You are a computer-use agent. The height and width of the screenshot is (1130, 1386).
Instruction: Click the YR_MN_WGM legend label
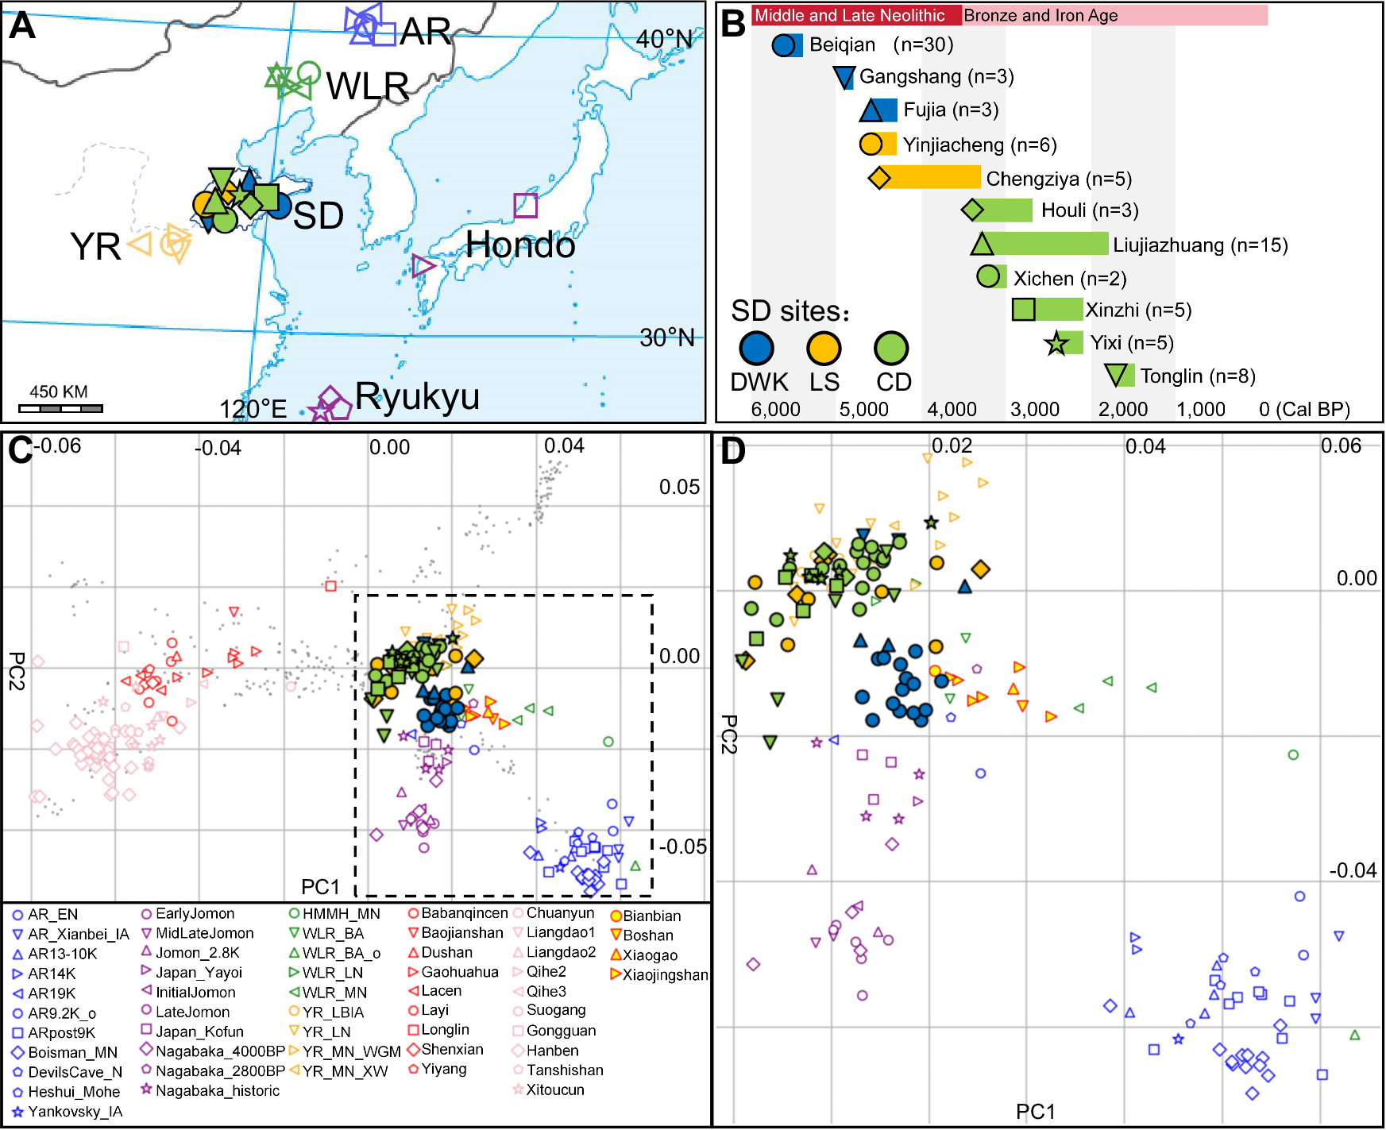(351, 1051)
